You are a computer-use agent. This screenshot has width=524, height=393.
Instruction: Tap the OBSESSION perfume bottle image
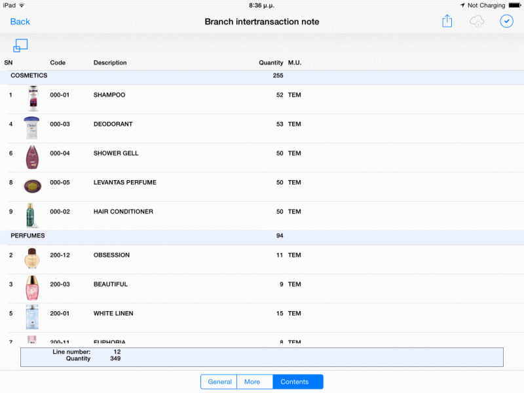tap(32, 258)
